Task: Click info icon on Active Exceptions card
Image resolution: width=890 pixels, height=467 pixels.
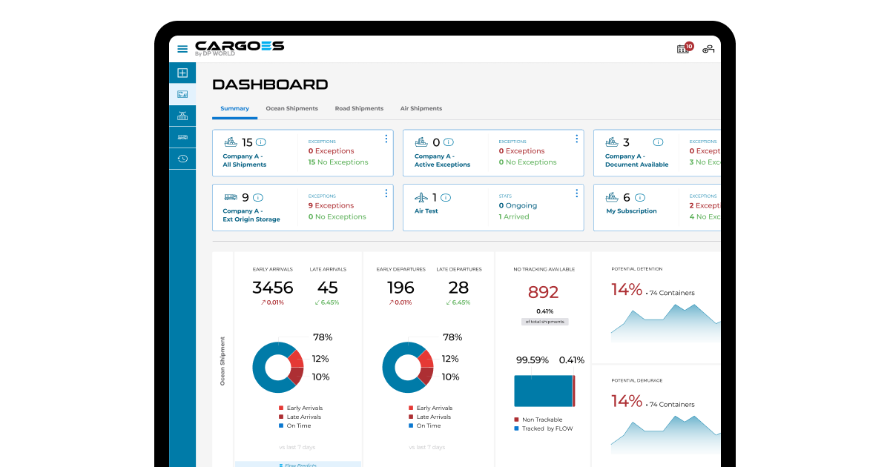Action: [x=449, y=142]
